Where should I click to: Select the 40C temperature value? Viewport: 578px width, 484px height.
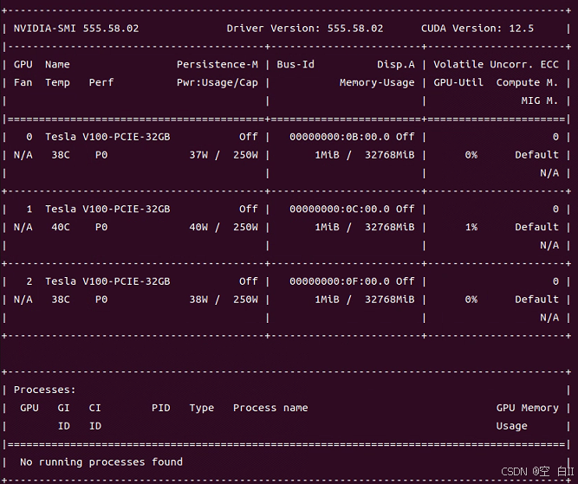[61, 227]
